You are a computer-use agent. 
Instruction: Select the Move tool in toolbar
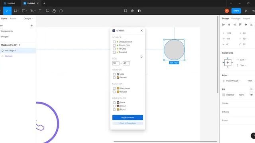(x=6, y=11)
